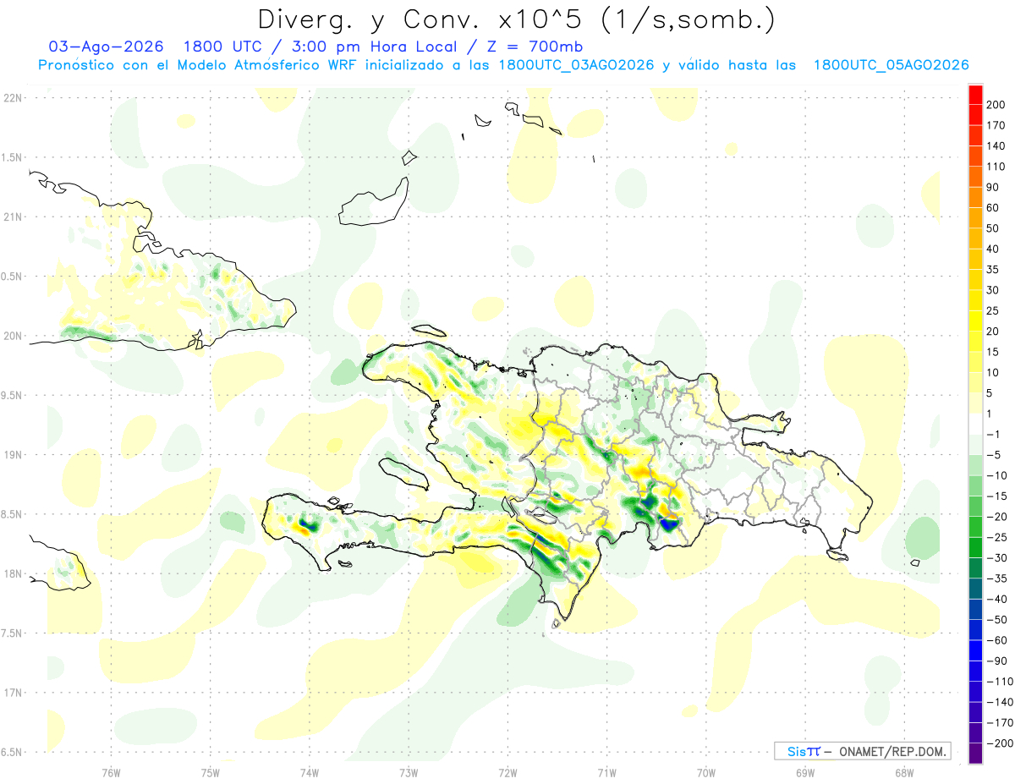Click the '71W' longitude label

(x=606, y=772)
